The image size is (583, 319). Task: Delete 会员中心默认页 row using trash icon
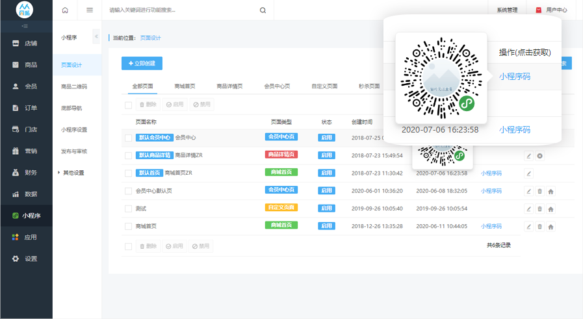(540, 191)
